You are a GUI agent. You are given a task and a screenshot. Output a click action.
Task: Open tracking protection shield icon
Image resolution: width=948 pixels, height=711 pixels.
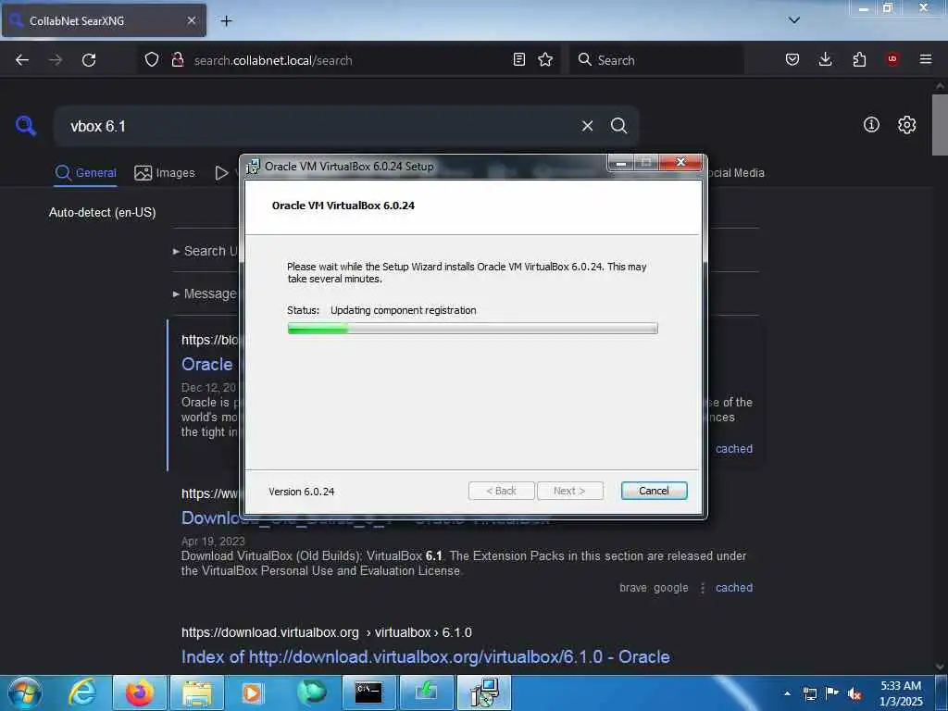click(152, 60)
